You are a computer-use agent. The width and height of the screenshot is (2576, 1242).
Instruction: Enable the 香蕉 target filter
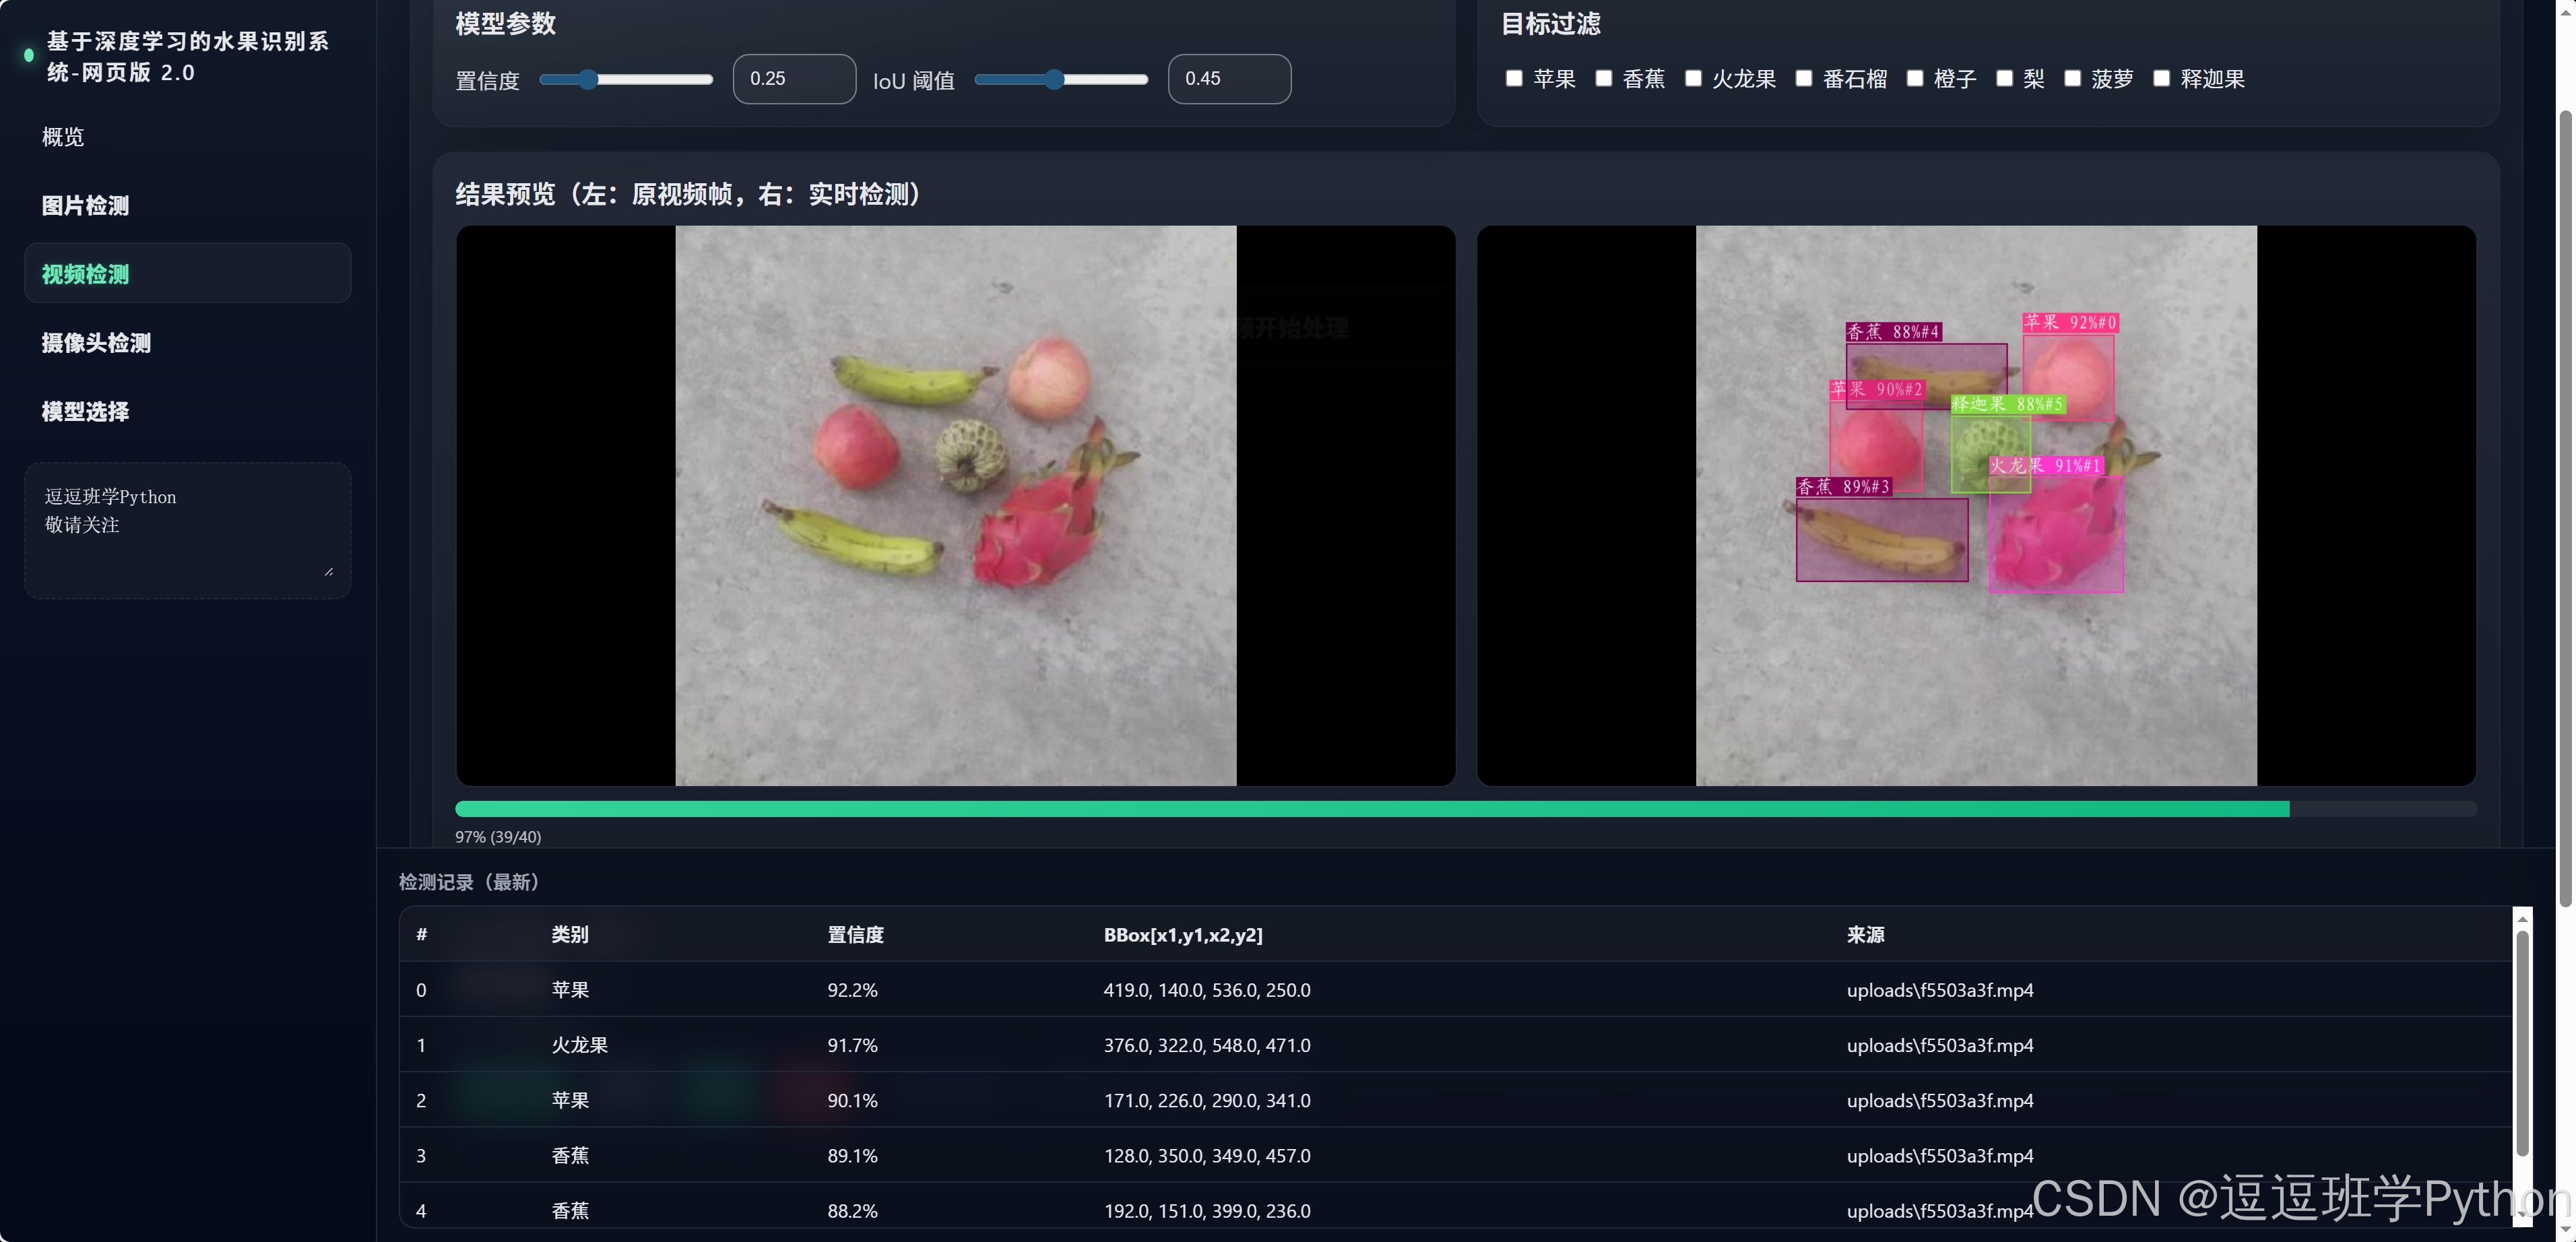pos(1603,78)
